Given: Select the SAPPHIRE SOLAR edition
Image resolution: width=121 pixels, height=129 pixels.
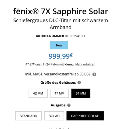Looking at the screenshot, I should click(x=85, y=116).
